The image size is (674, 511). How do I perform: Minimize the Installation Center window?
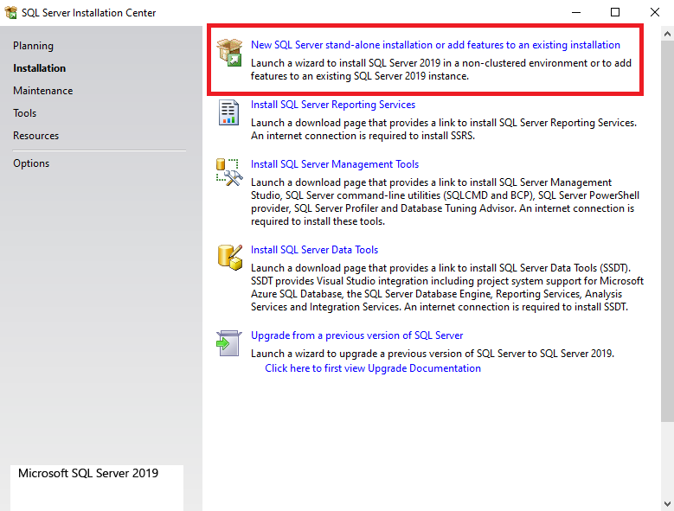click(576, 12)
